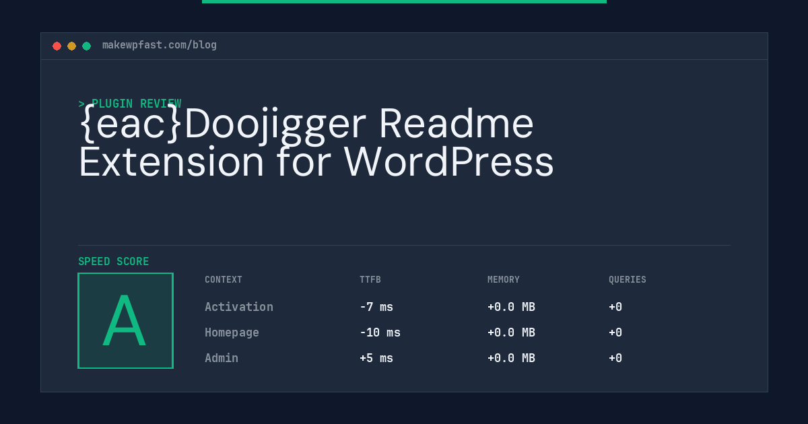Screen dimensions: 808x424
Task: Click the TTFB column header
Action: coord(370,280)
